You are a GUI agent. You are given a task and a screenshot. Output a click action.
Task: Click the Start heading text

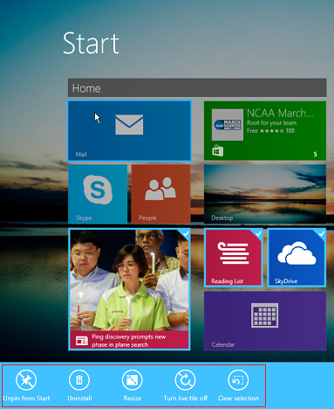tap(91, 43)
